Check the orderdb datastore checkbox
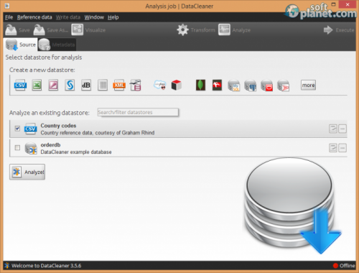 coord(17,148)
